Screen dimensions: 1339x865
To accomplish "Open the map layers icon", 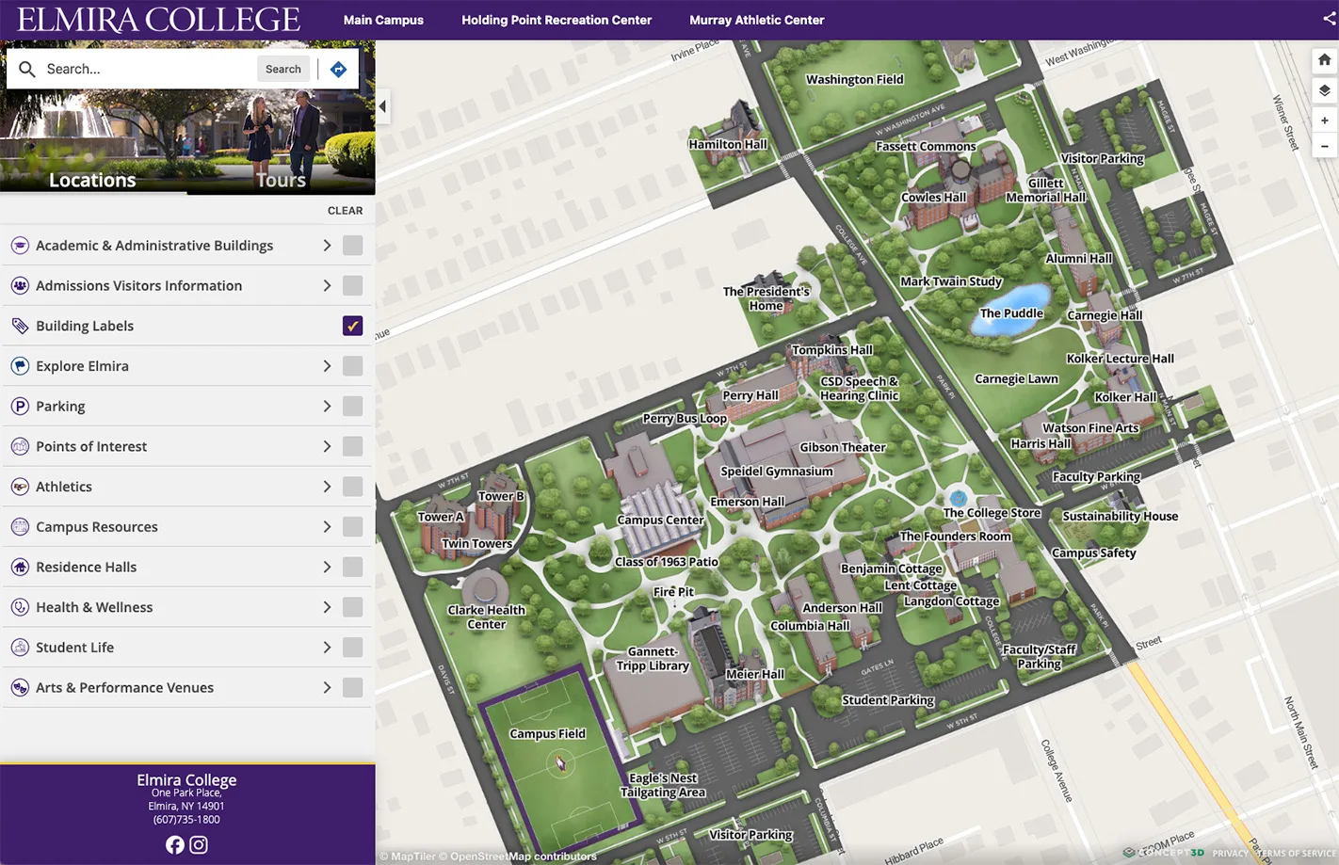I will pyautogui.click(x=1324, y=90).
